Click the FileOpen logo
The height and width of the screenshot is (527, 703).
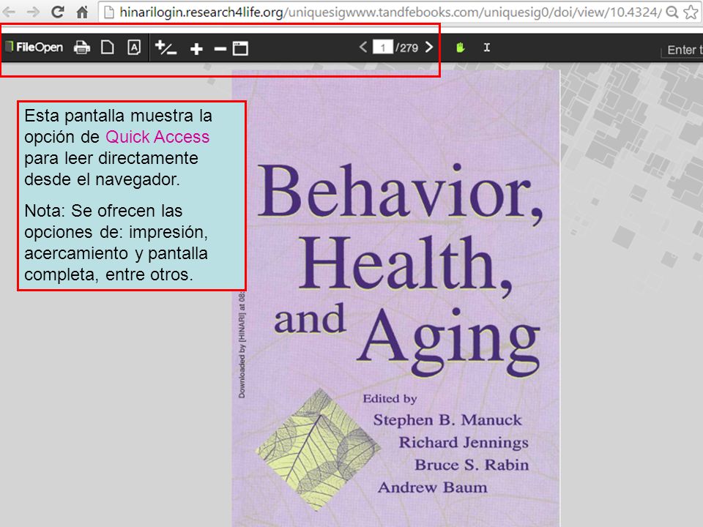34,47
